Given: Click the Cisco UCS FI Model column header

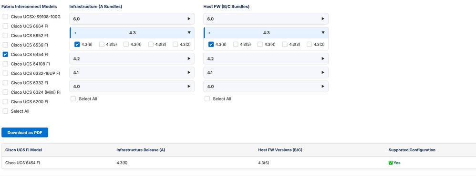Looking at the screenshot, I should click(x=24, y=150).
